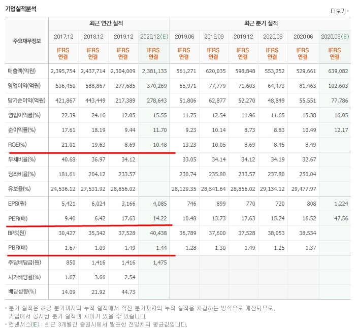Click the 77,786 net income value
The width and height of the screenshot is (357, 328).
pyautogui.click(x=339, y=101)
